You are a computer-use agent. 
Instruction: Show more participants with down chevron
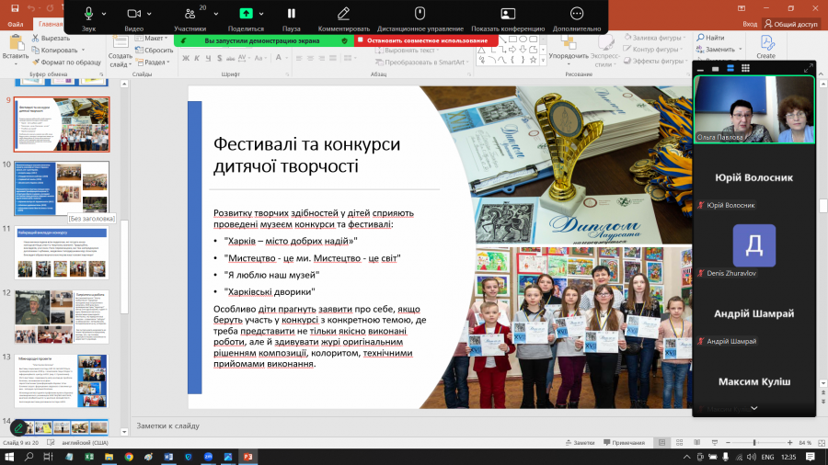[754, 409]
